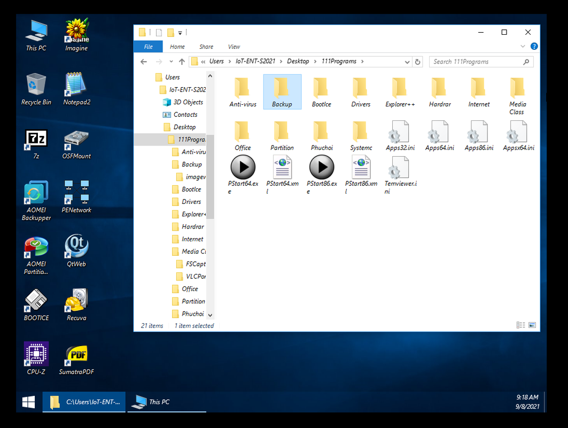Select the Apps32.ini file
Screen dimensions: 568x428
[400, 136]
